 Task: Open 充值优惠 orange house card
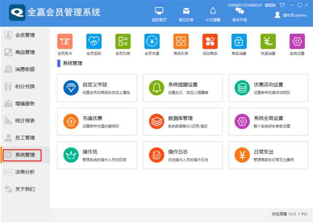coord(97,121)
